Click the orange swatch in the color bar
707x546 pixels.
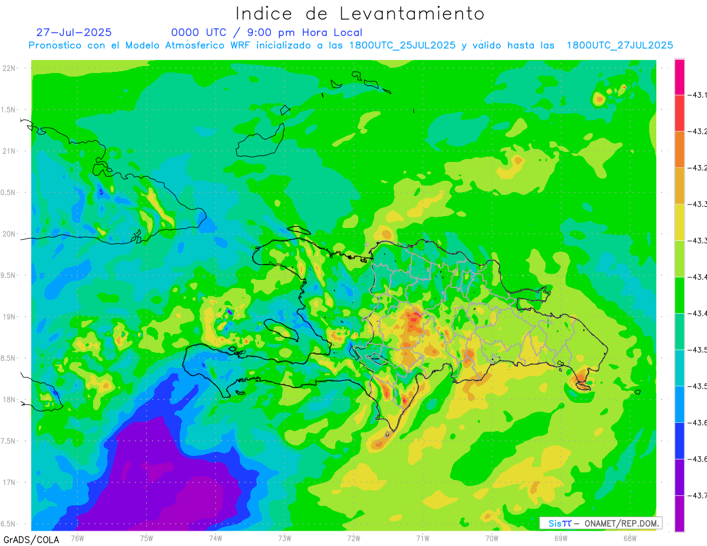click(x=679, y=150)
